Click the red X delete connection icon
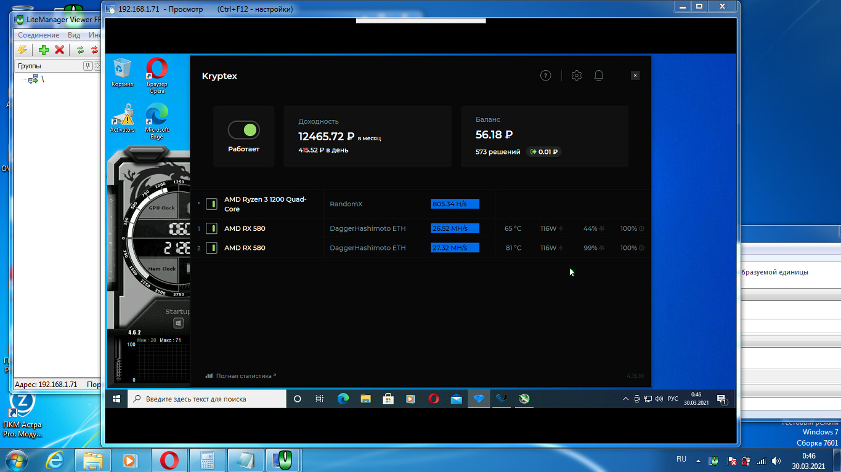 click(60, 50)
